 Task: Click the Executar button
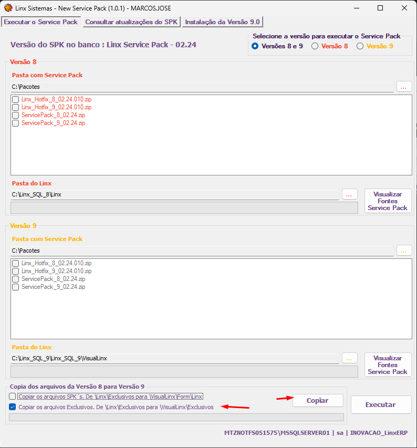coord(381,404)
